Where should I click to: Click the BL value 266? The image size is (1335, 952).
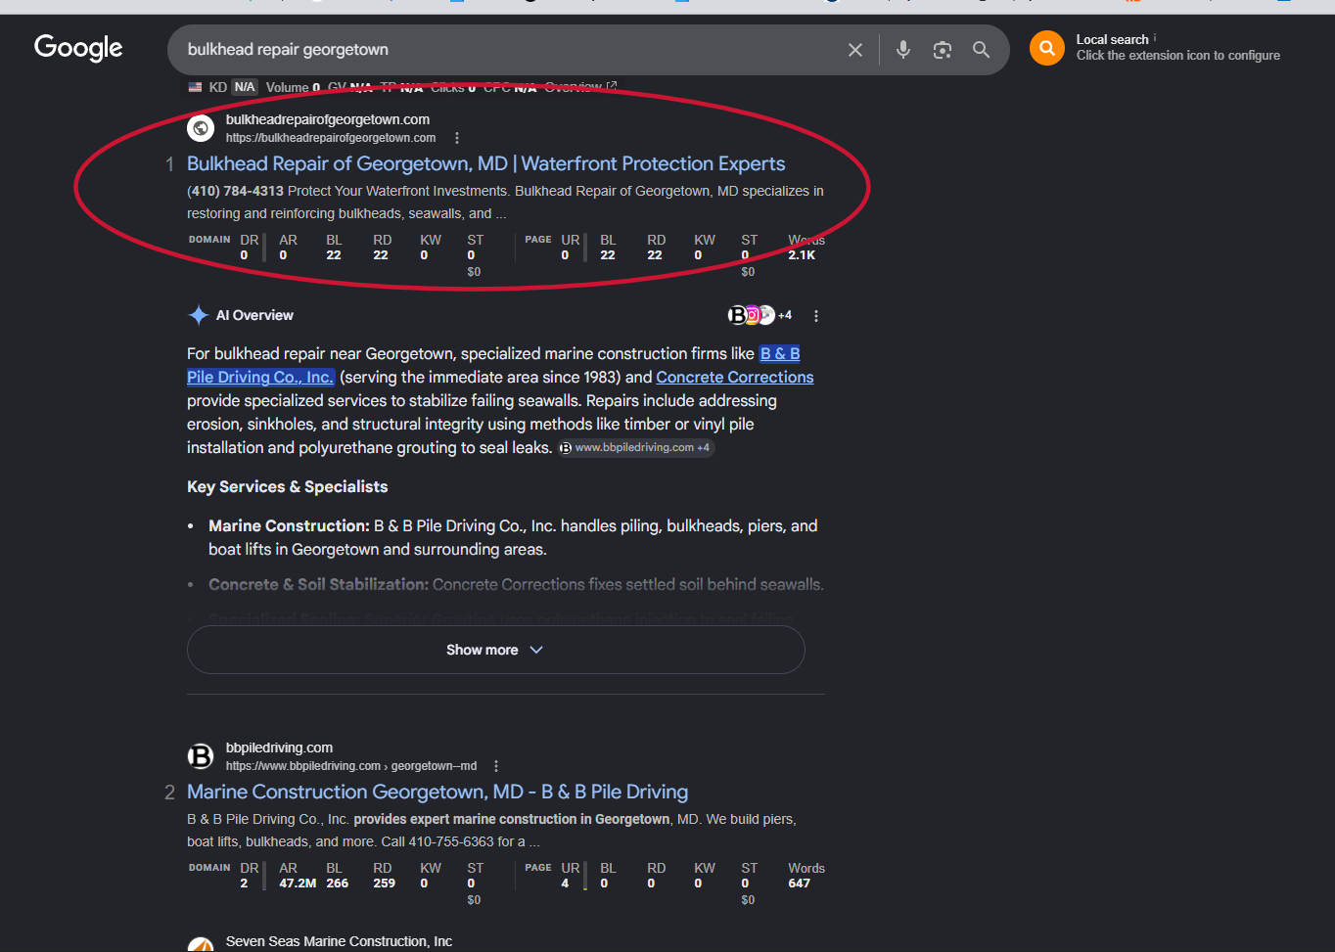pos(338,884)
